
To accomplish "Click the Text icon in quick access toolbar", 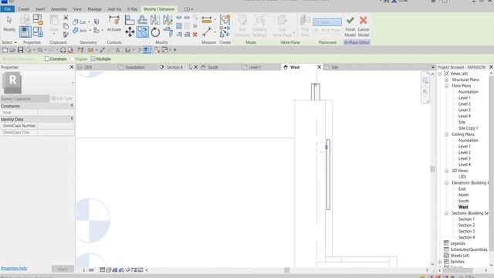I will [x=117, y=49].
